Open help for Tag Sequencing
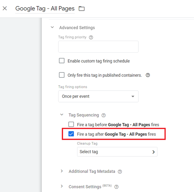Image resolution: width=194 pixels, height=192 pixels. [104, 115]
